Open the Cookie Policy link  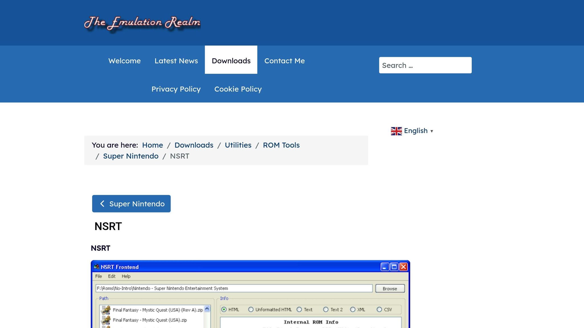click(238, 89)
